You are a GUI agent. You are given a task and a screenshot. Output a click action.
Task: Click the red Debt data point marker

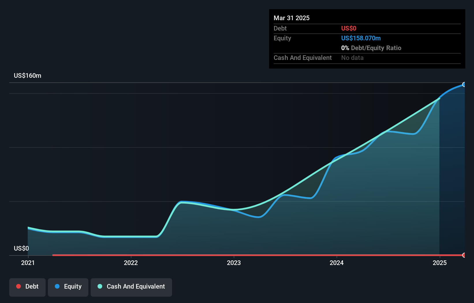click(x=464, y=255)
